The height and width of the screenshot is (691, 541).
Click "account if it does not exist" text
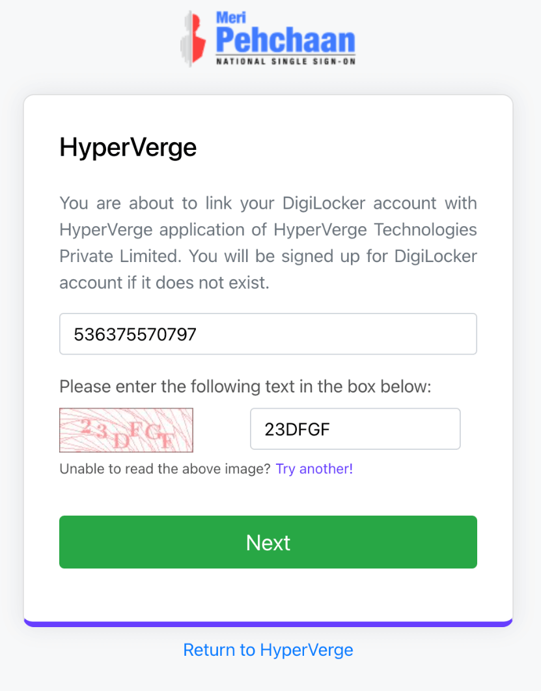[164, 283]
